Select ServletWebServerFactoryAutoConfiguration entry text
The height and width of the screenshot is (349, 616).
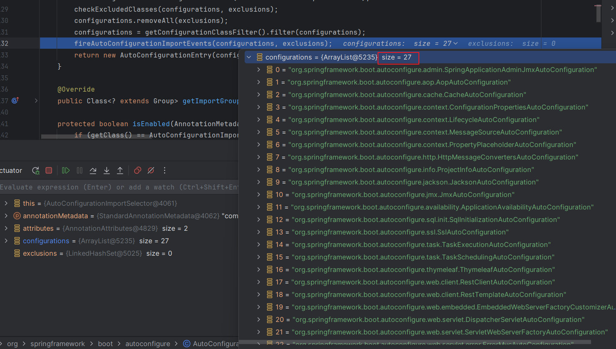tap(450, 332)
